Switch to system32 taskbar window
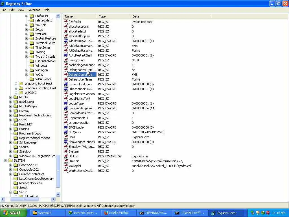Image resolution: width=289 pixels, height=217 pixels. click(x=47, y=213)
